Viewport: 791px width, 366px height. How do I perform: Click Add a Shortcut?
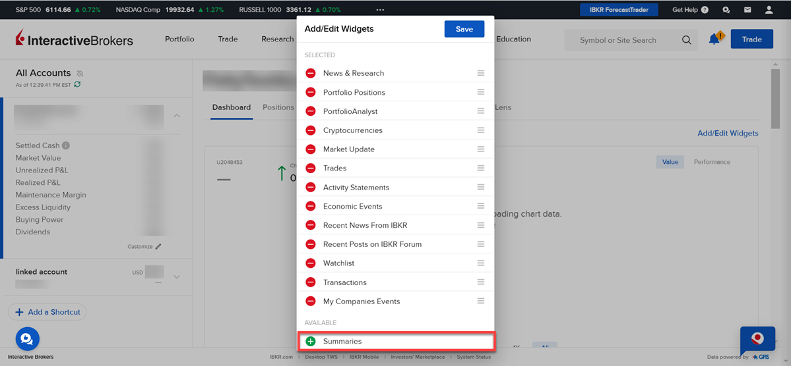[47, 312]
